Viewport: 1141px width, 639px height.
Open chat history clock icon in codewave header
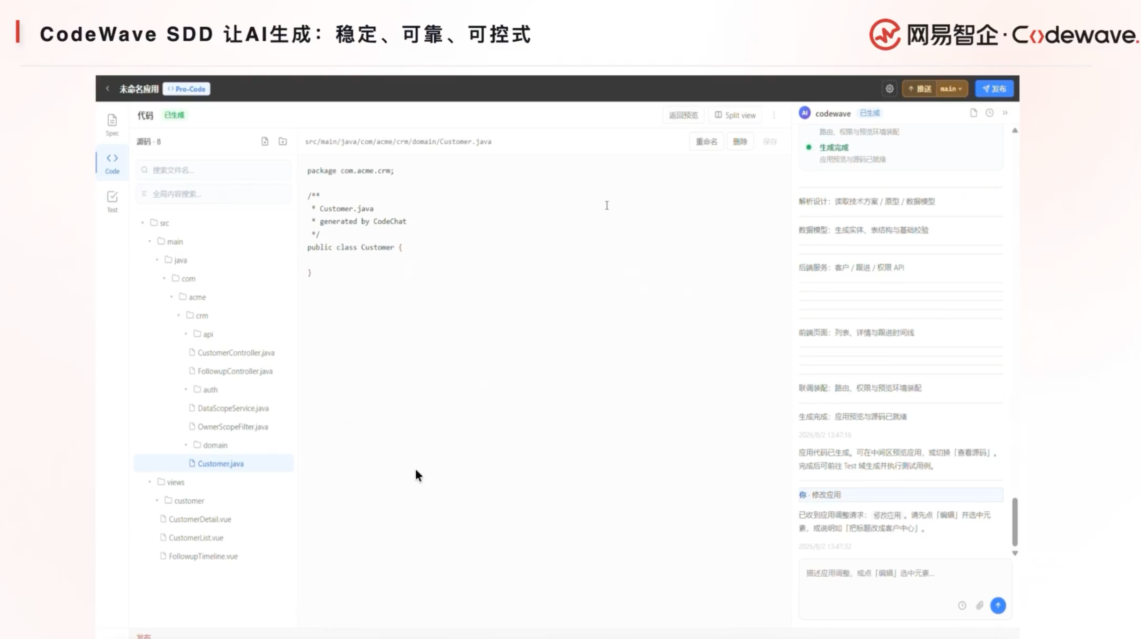(990, 113)
